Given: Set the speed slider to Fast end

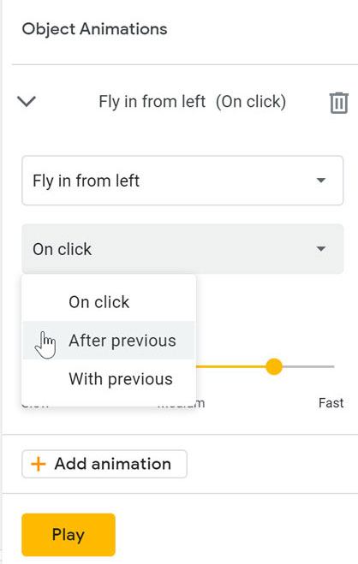Looking at the screenshot, I should [x=333, y=366].
